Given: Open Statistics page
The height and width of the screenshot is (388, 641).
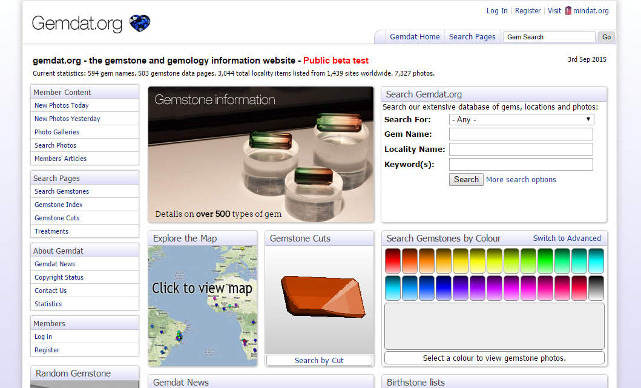Looking at the screenshot, I should [48, 304].
